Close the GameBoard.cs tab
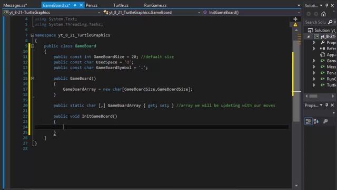Screen dimensions: 337x190 81,5
